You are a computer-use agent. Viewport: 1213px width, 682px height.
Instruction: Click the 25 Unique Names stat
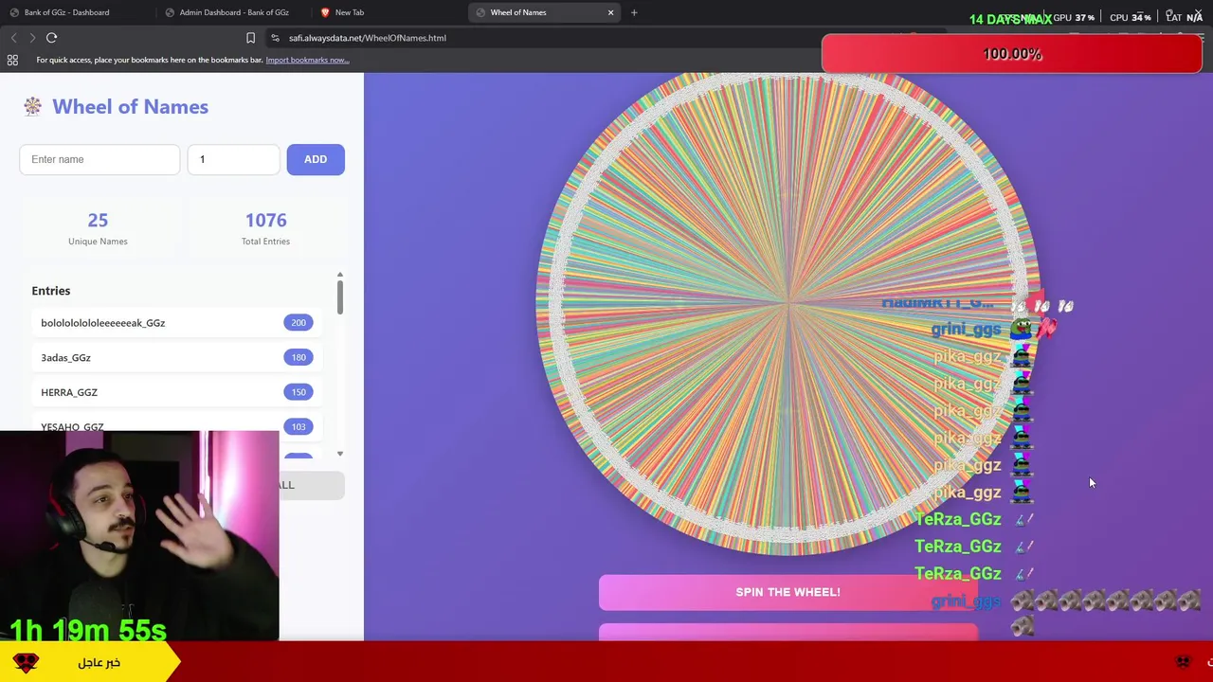[98, 228]
